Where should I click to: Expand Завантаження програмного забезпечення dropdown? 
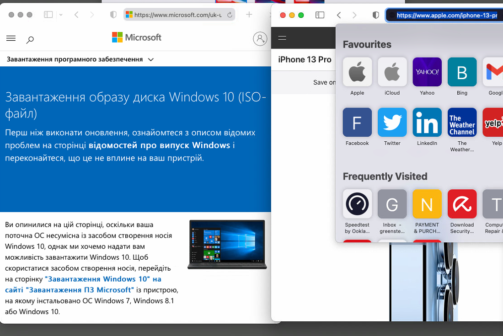point(80,59)
